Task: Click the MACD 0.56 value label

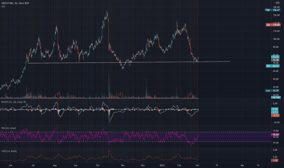Action: point(275,109)
